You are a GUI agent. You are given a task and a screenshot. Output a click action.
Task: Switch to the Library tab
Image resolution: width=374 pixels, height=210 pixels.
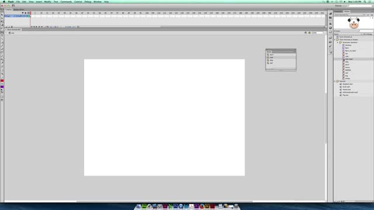347,12
